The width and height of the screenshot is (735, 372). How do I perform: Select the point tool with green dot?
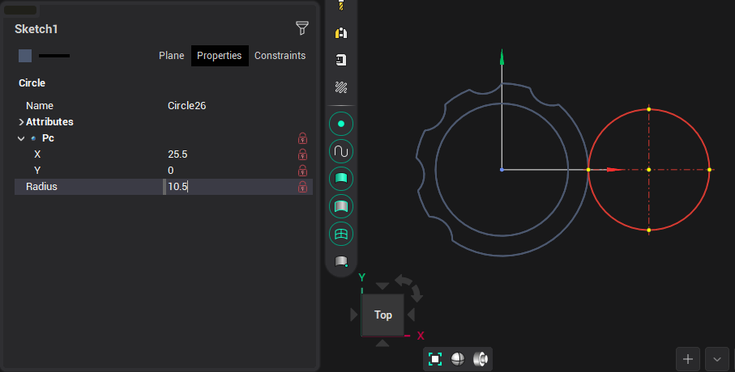pyautogui.click(x=341, y=124)
